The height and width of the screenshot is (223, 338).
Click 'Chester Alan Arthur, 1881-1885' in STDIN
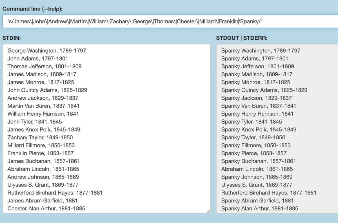[46, 208]
